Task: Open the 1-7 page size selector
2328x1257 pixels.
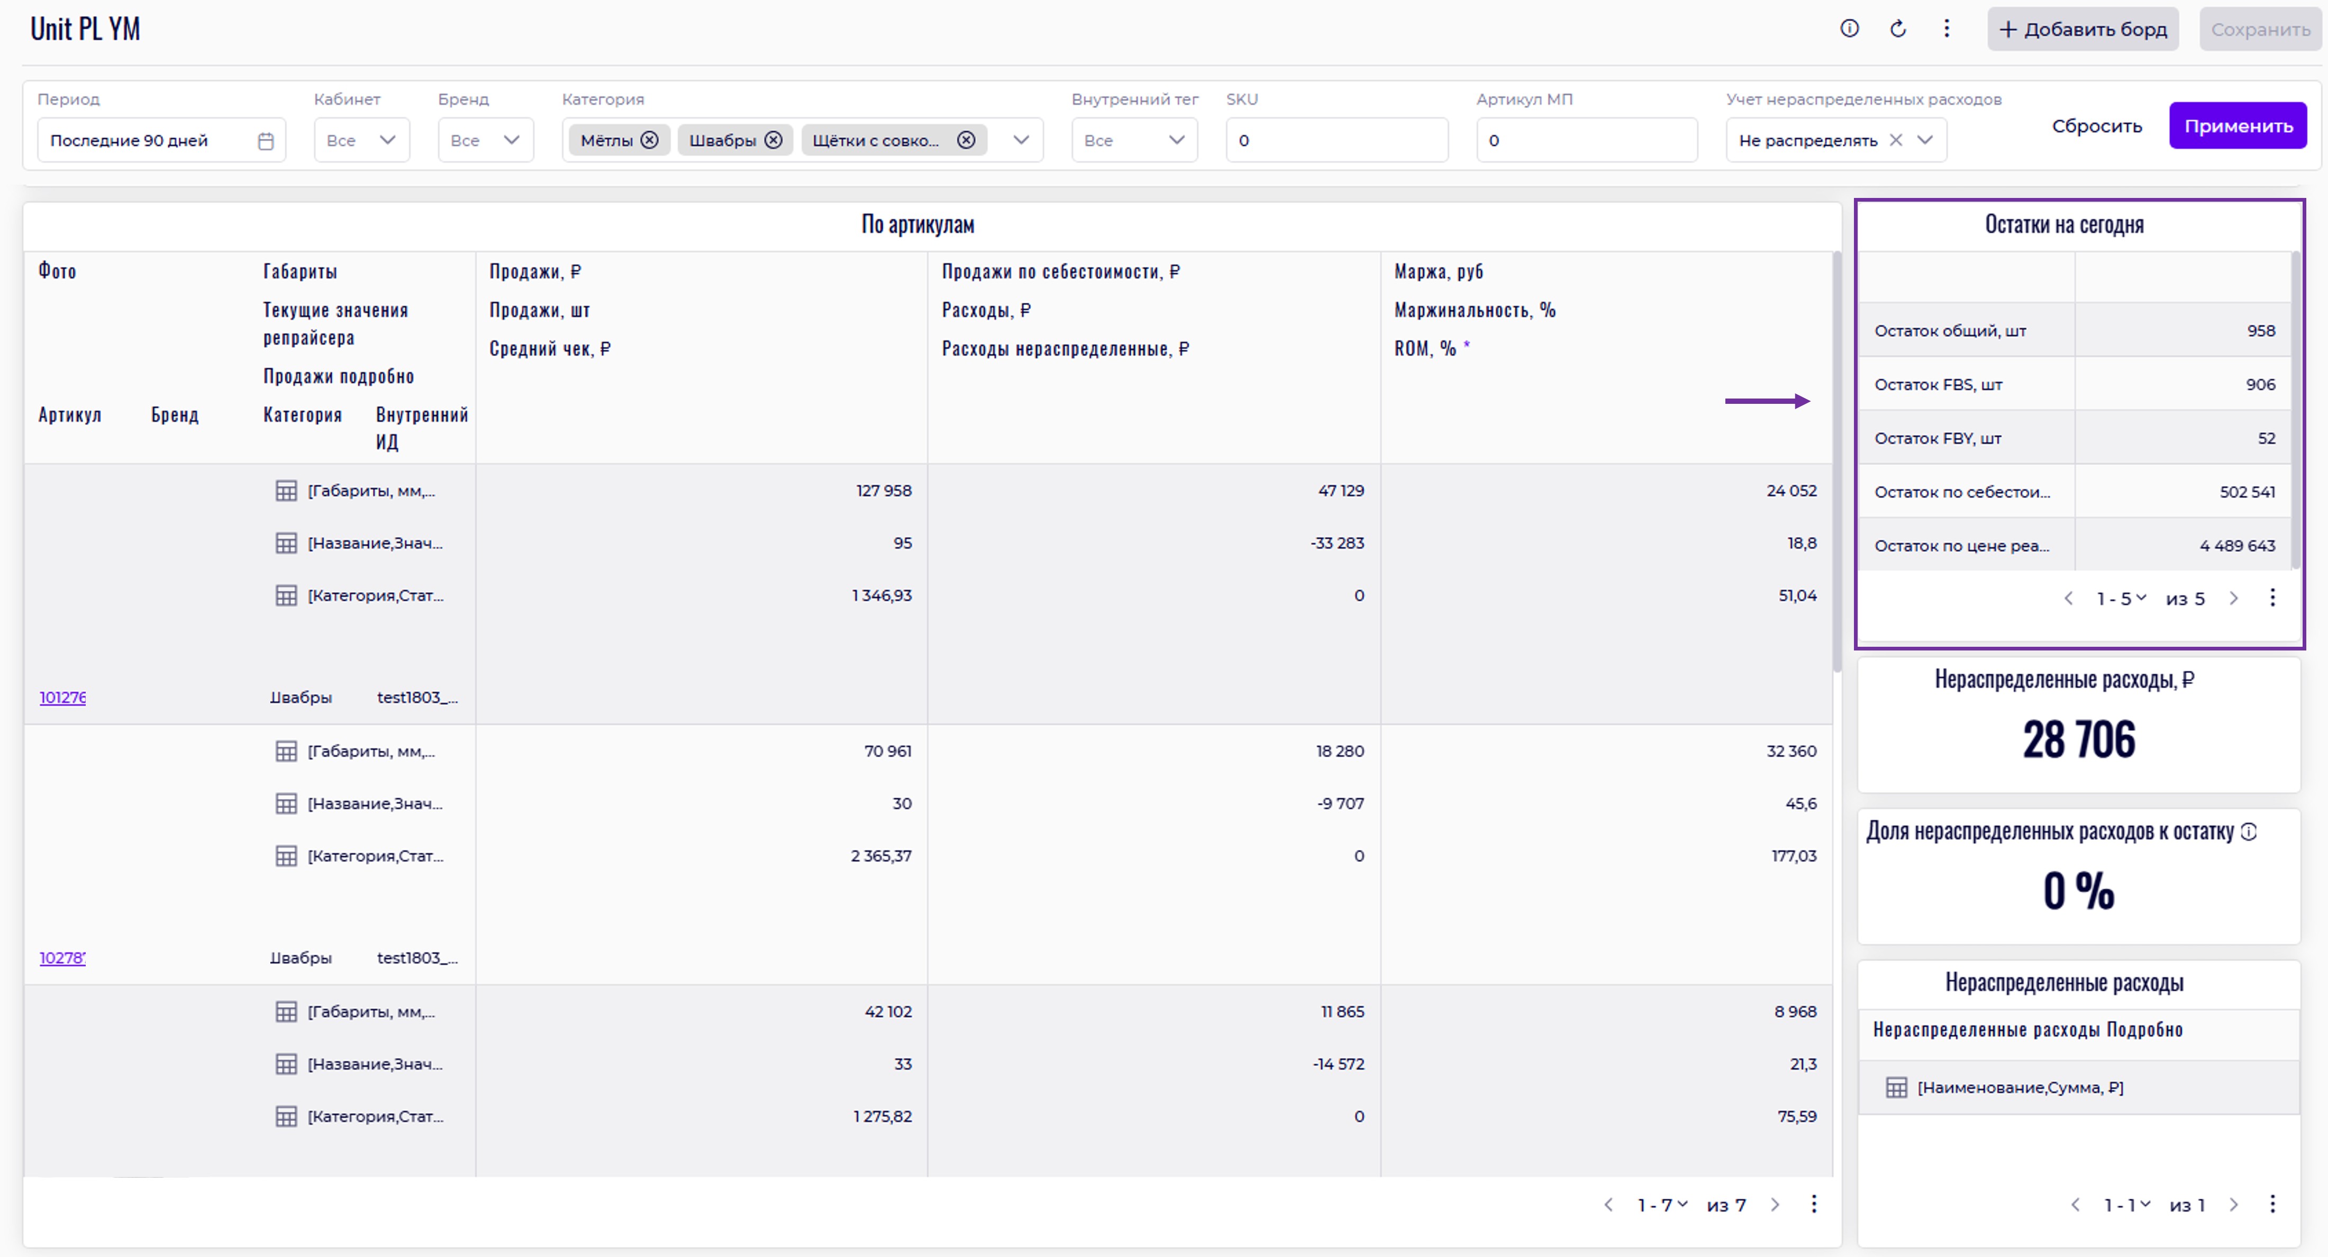Action: 1662,1205
